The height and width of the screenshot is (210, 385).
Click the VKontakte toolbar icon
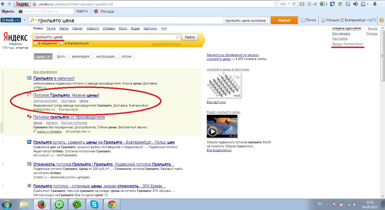point(333,4)
